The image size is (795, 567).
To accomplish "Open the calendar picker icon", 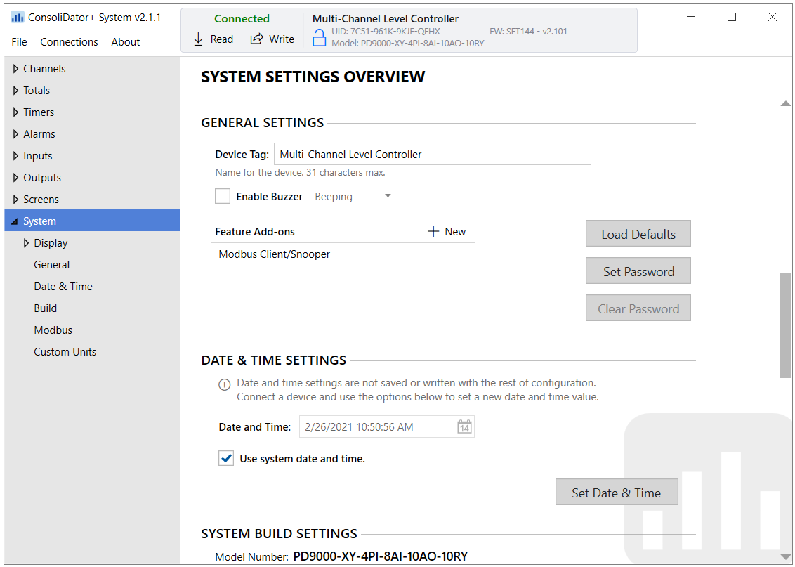I will pos(464,426).
